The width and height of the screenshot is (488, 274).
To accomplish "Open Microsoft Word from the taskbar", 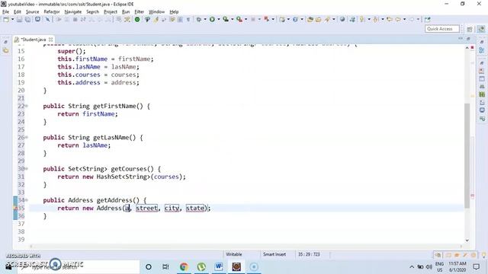I will tap(219, 266).
